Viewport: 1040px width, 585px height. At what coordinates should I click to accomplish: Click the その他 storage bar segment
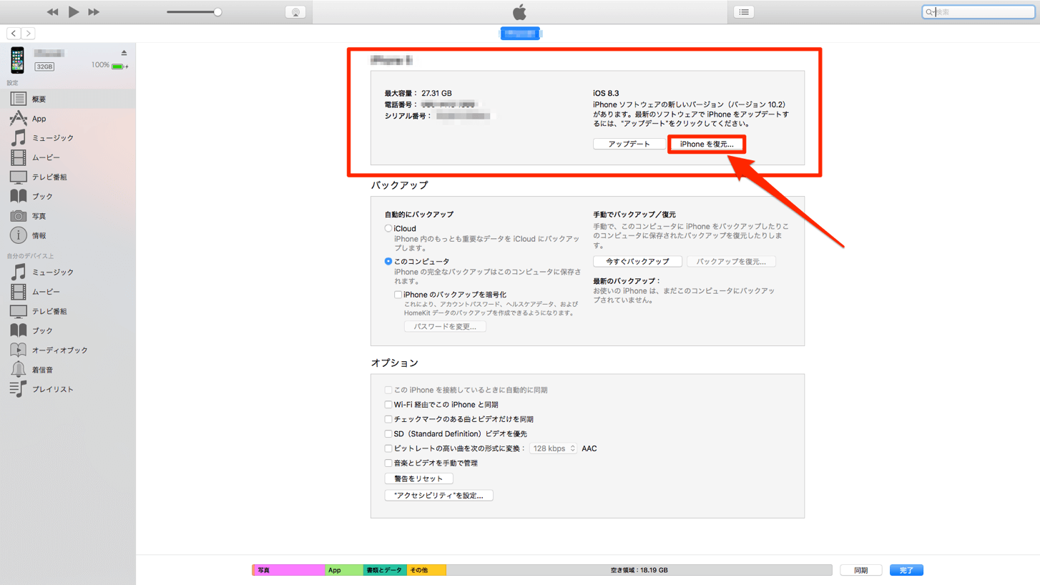426,570
